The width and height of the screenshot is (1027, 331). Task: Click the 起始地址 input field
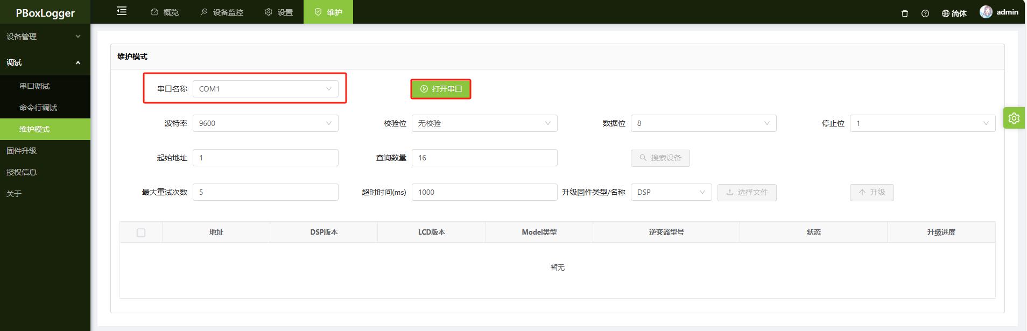pos(265,158)
